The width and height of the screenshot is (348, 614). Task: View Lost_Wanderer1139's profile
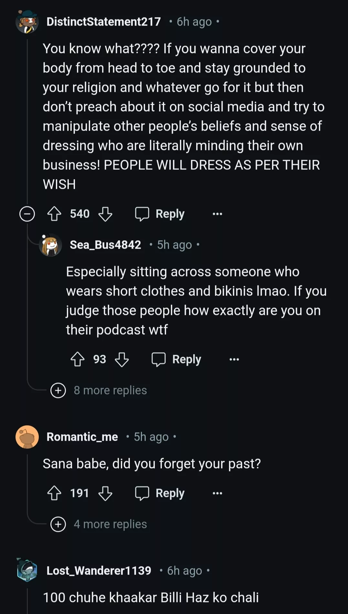click(99, 571)
